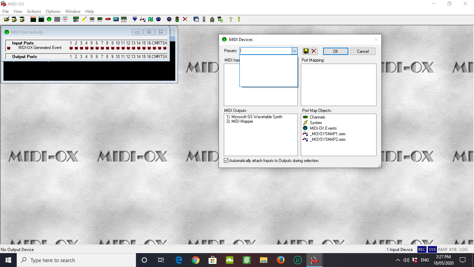Screen dimensions: 474x267
Task: Open File Explorer from the taskbar
Action: [264, 260]
